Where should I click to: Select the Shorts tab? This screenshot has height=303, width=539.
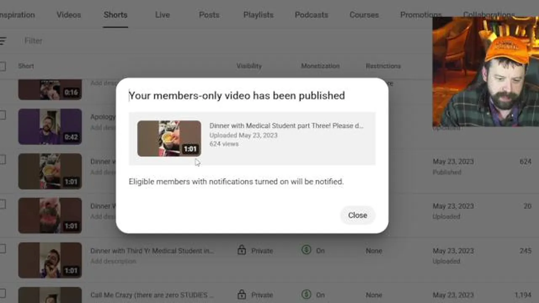[x=115, y=15]
